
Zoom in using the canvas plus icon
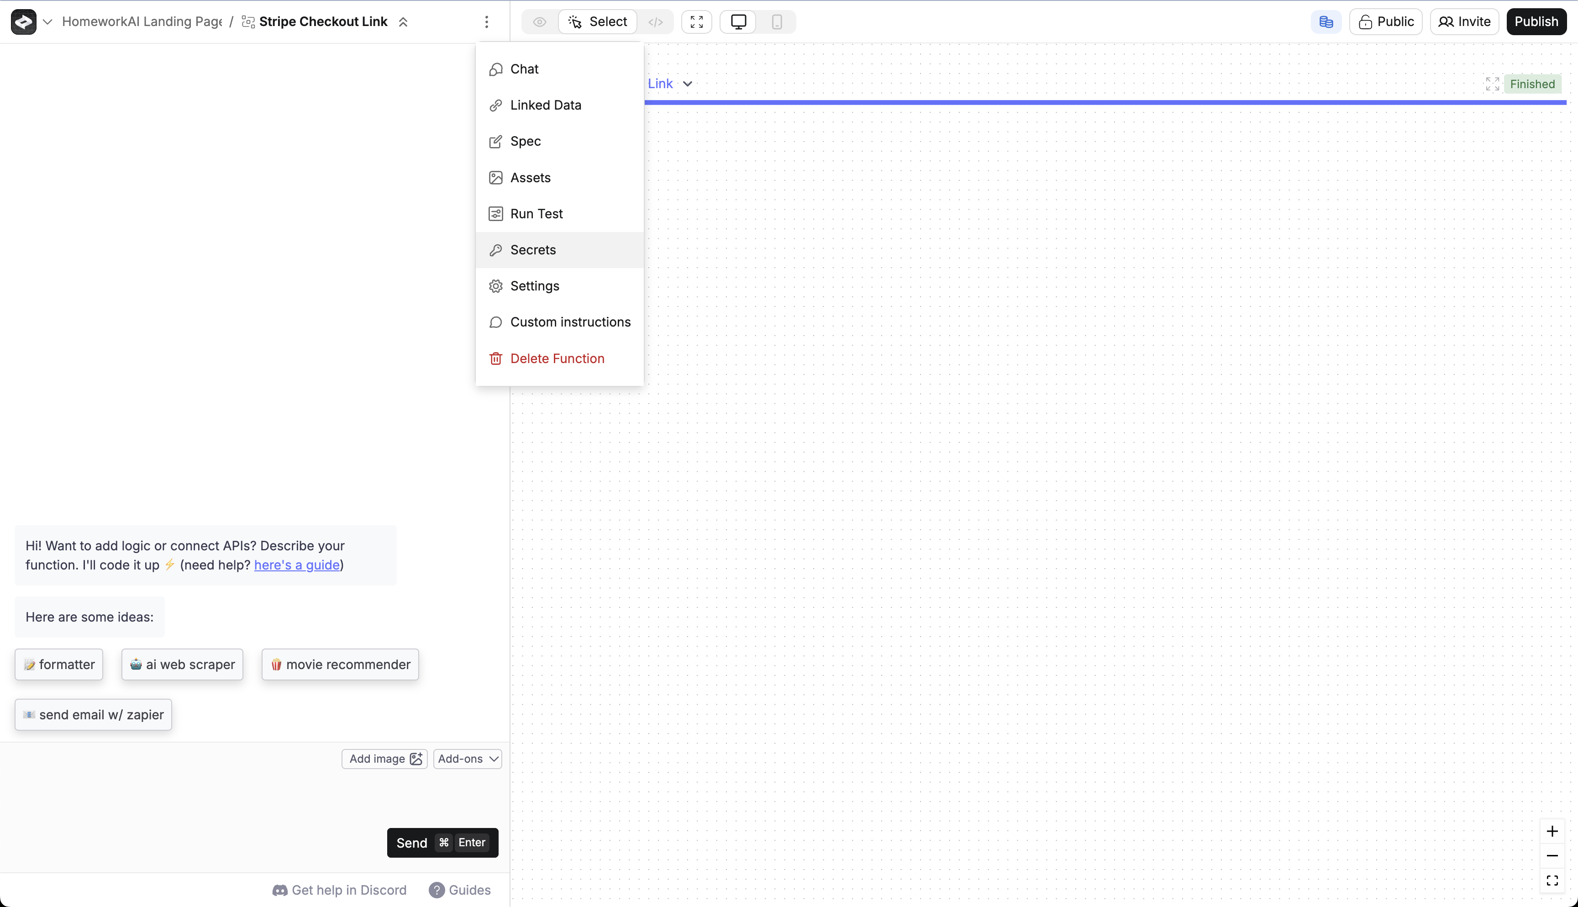click(x=1552, y=831)
